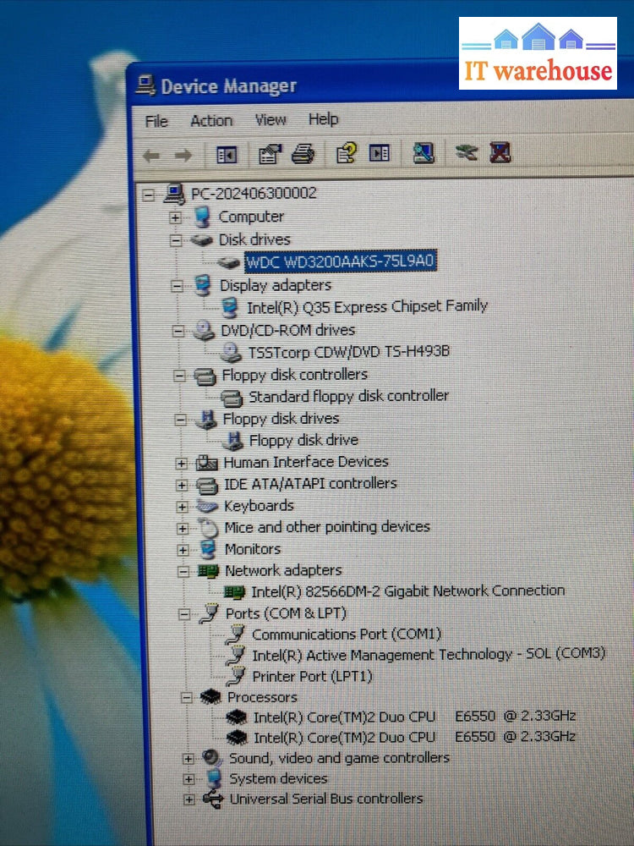Click the Print toolbar icon
This screenshot has height=846, width=634.
(x=303, y=154)
